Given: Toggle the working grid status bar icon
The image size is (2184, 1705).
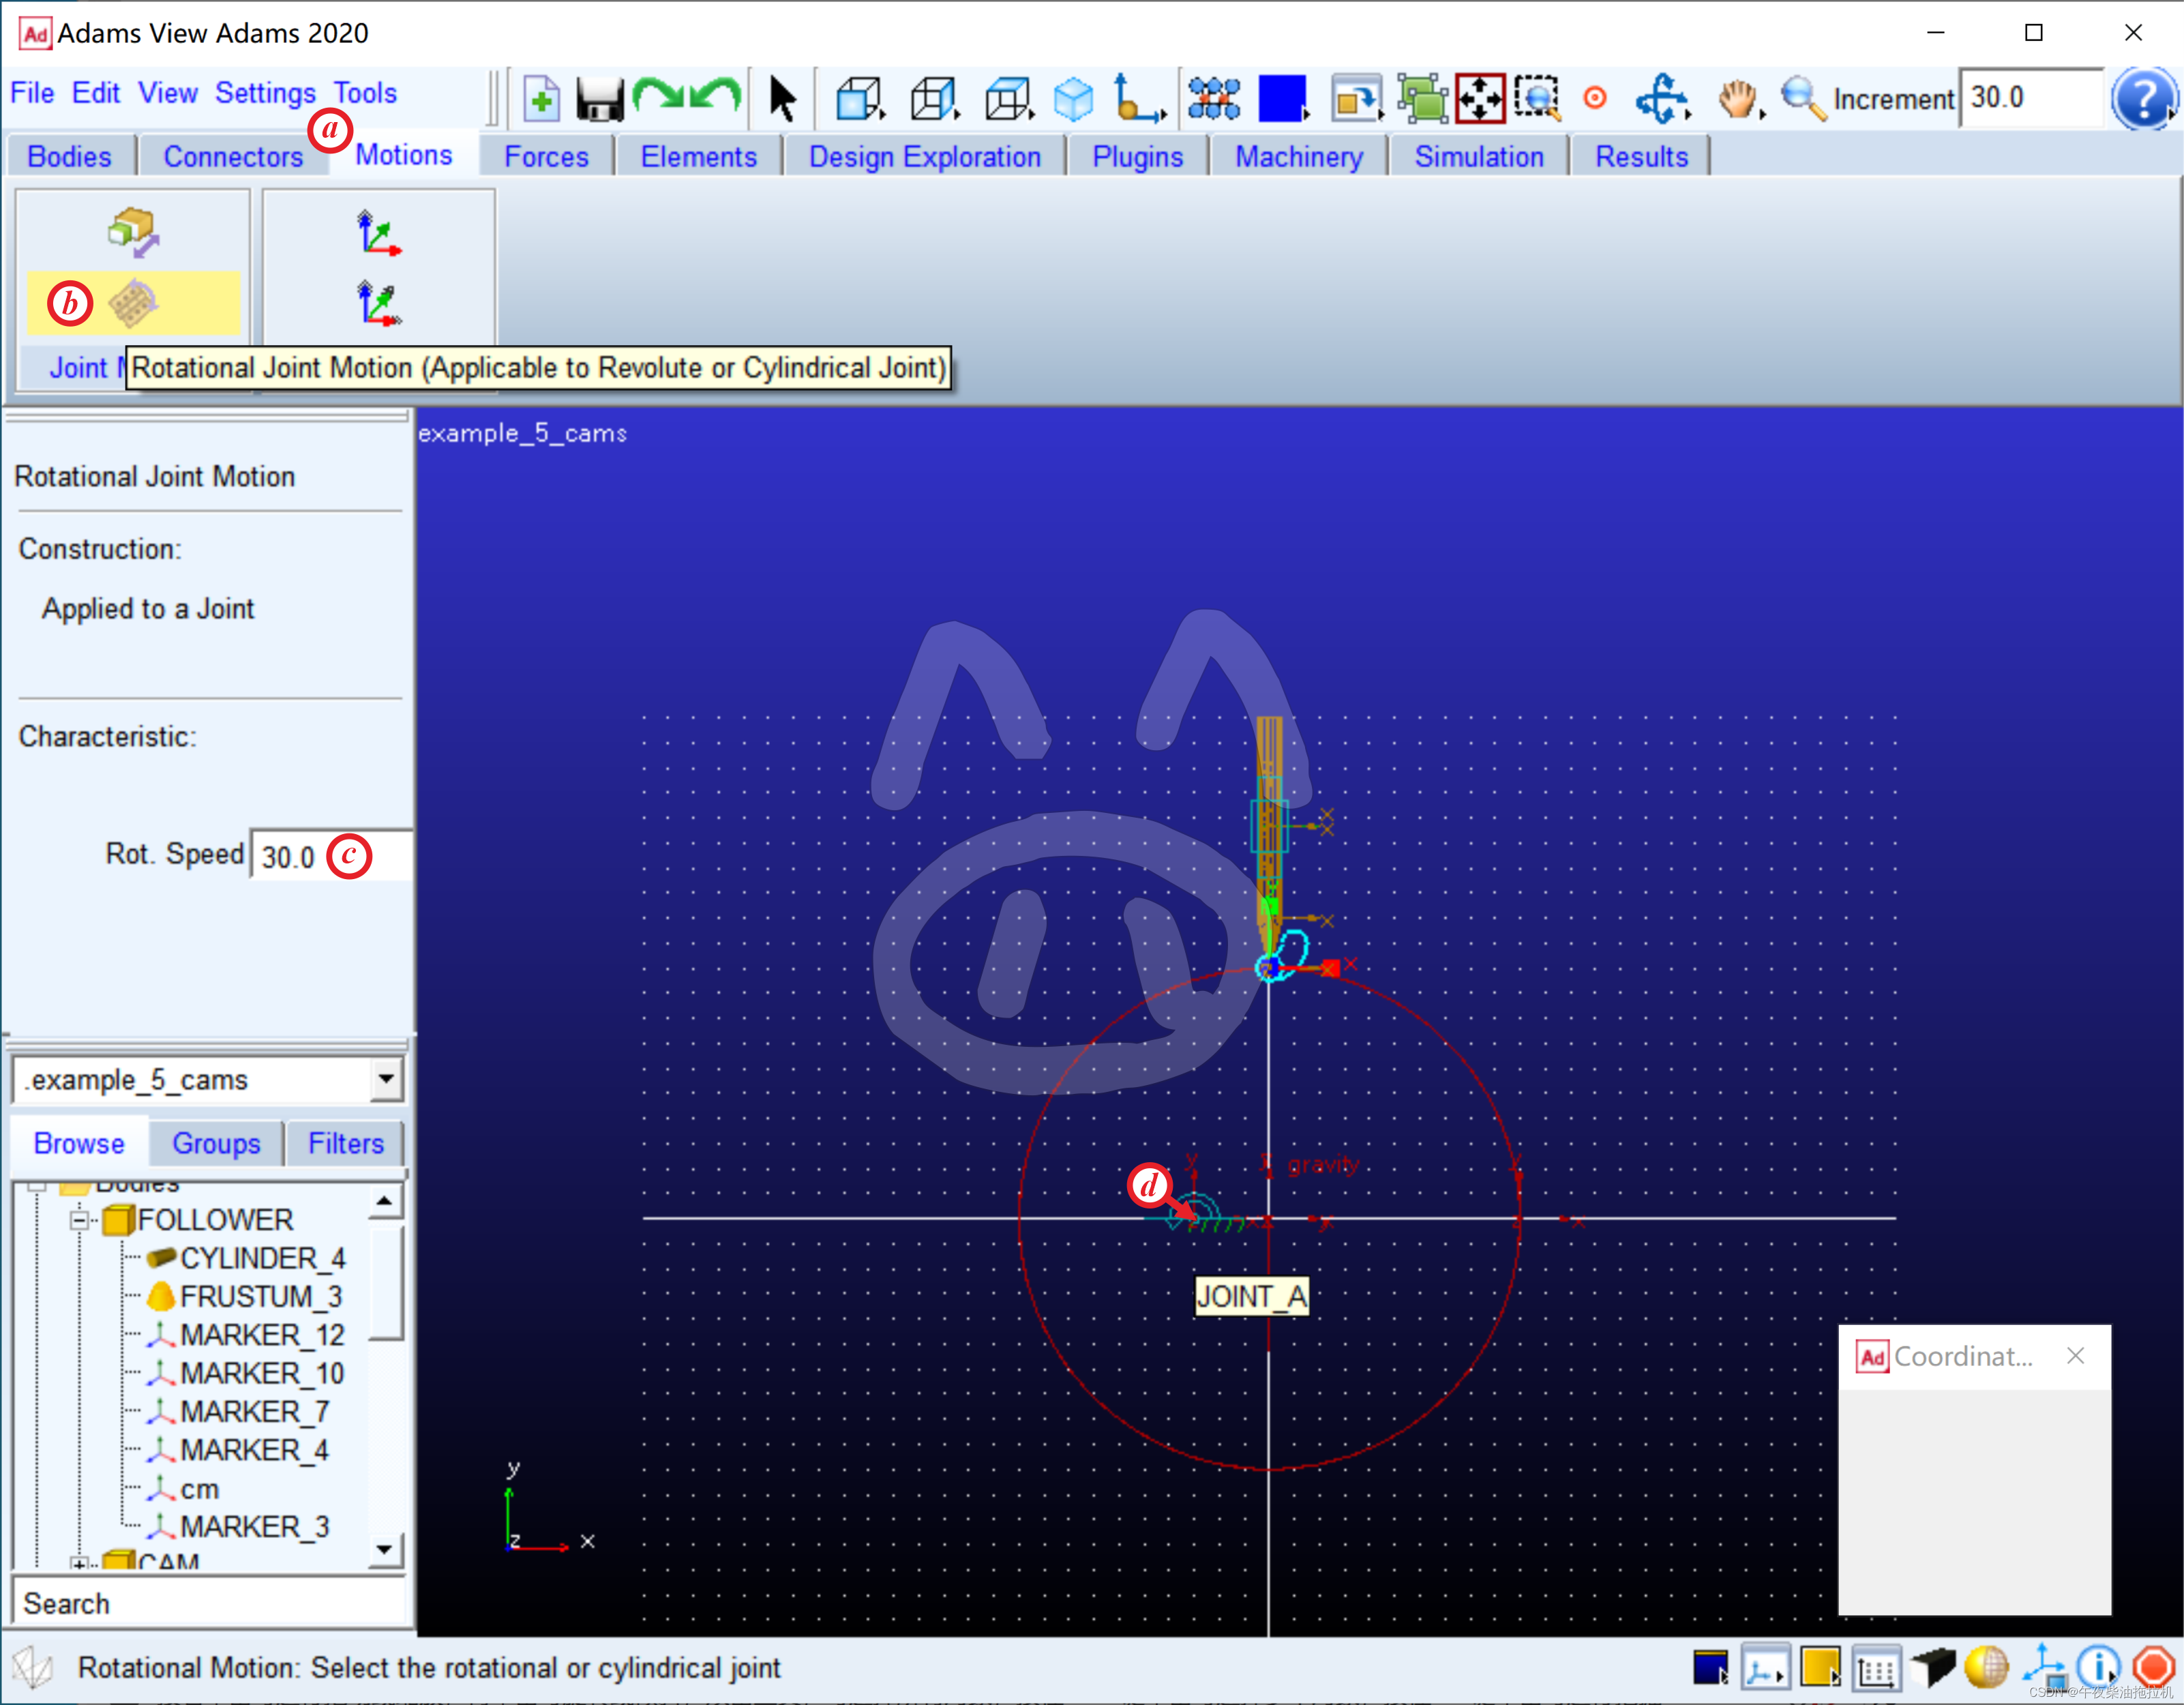Looking at the screenshot, I should 1877,1668.
